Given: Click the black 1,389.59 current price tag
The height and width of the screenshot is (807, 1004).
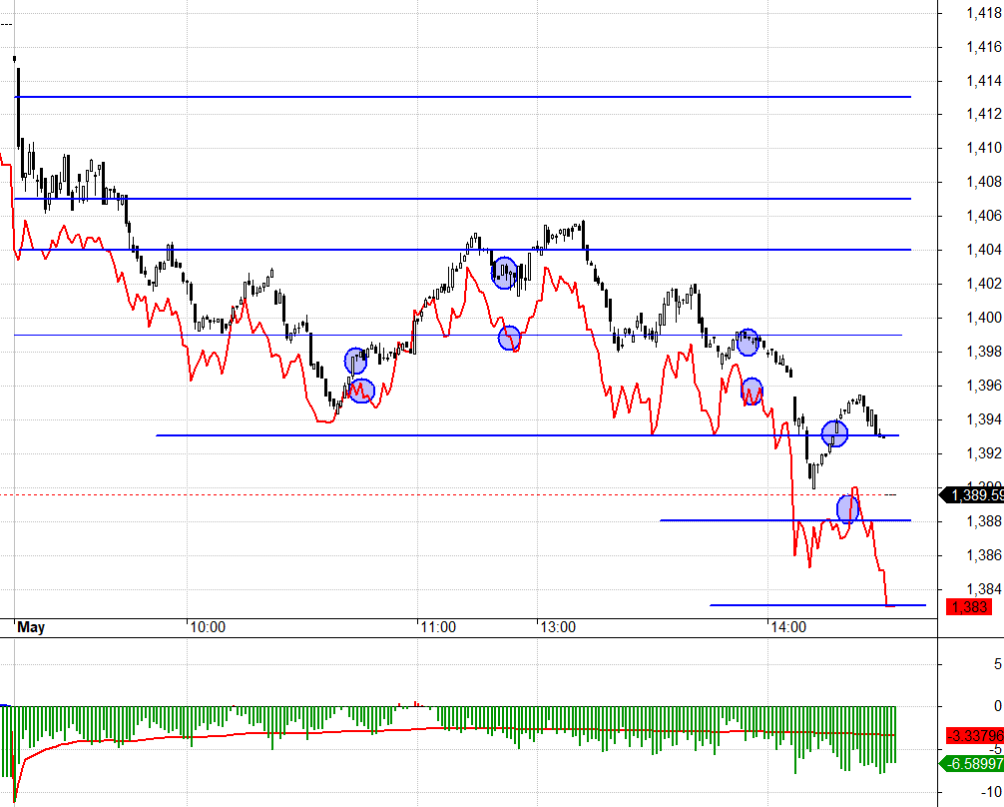Looking at the screenshot, I should pos(971,494).
